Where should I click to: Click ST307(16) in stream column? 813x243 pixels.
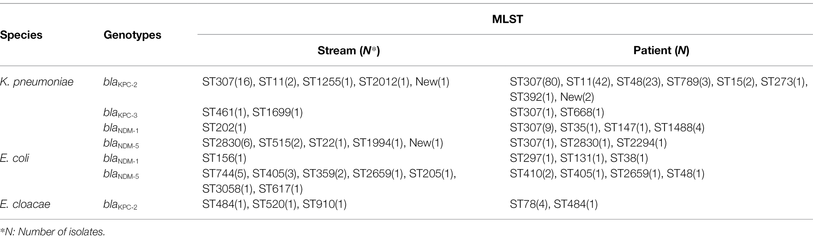227,82
